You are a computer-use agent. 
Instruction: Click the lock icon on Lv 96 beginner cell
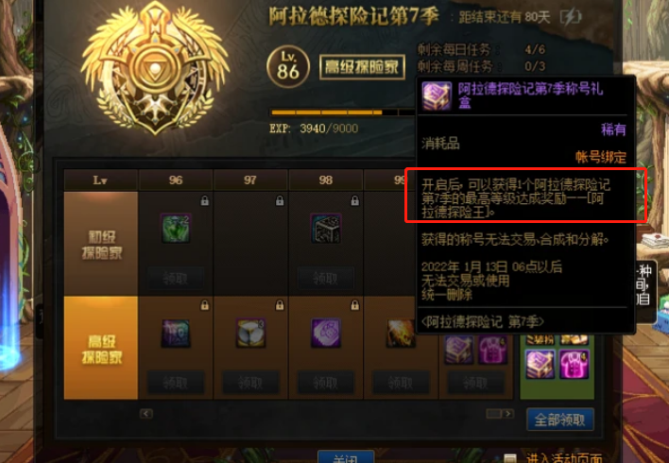(205, 200)
